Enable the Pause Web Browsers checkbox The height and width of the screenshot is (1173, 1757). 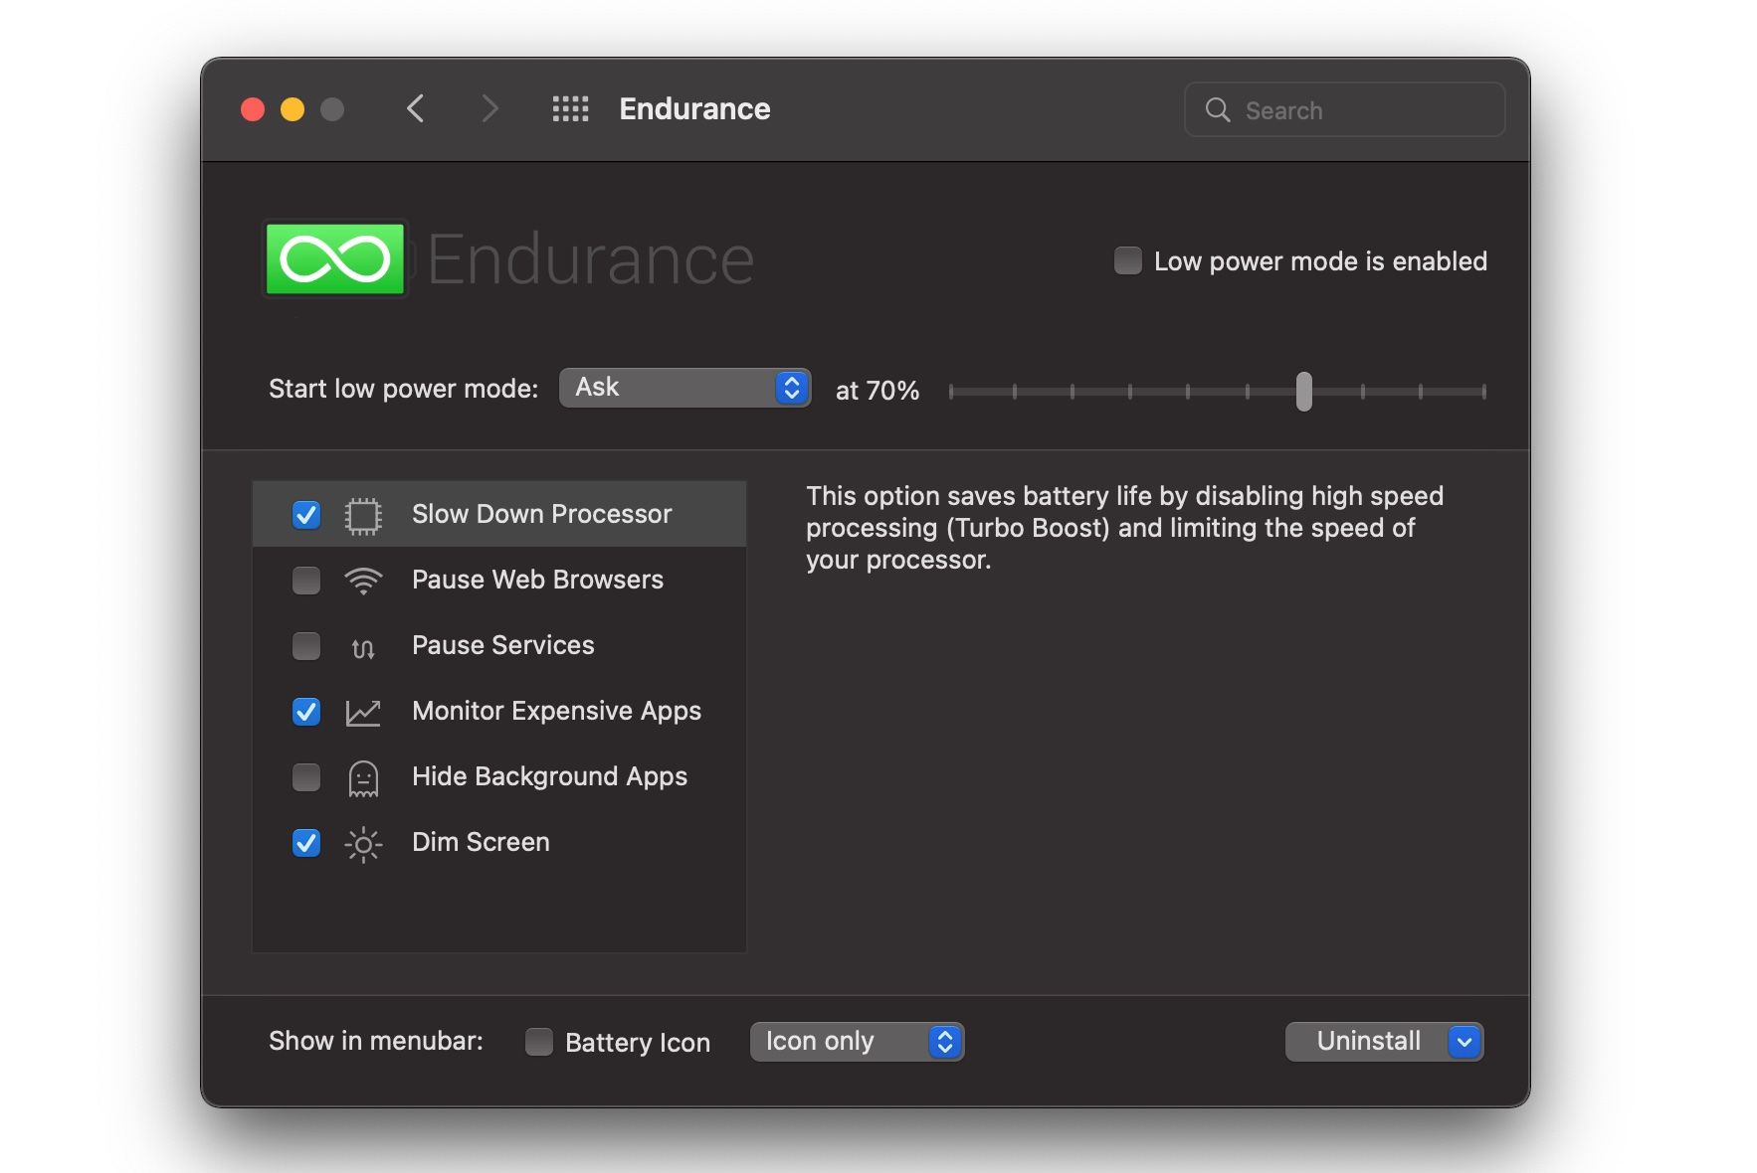pos(305,581)
